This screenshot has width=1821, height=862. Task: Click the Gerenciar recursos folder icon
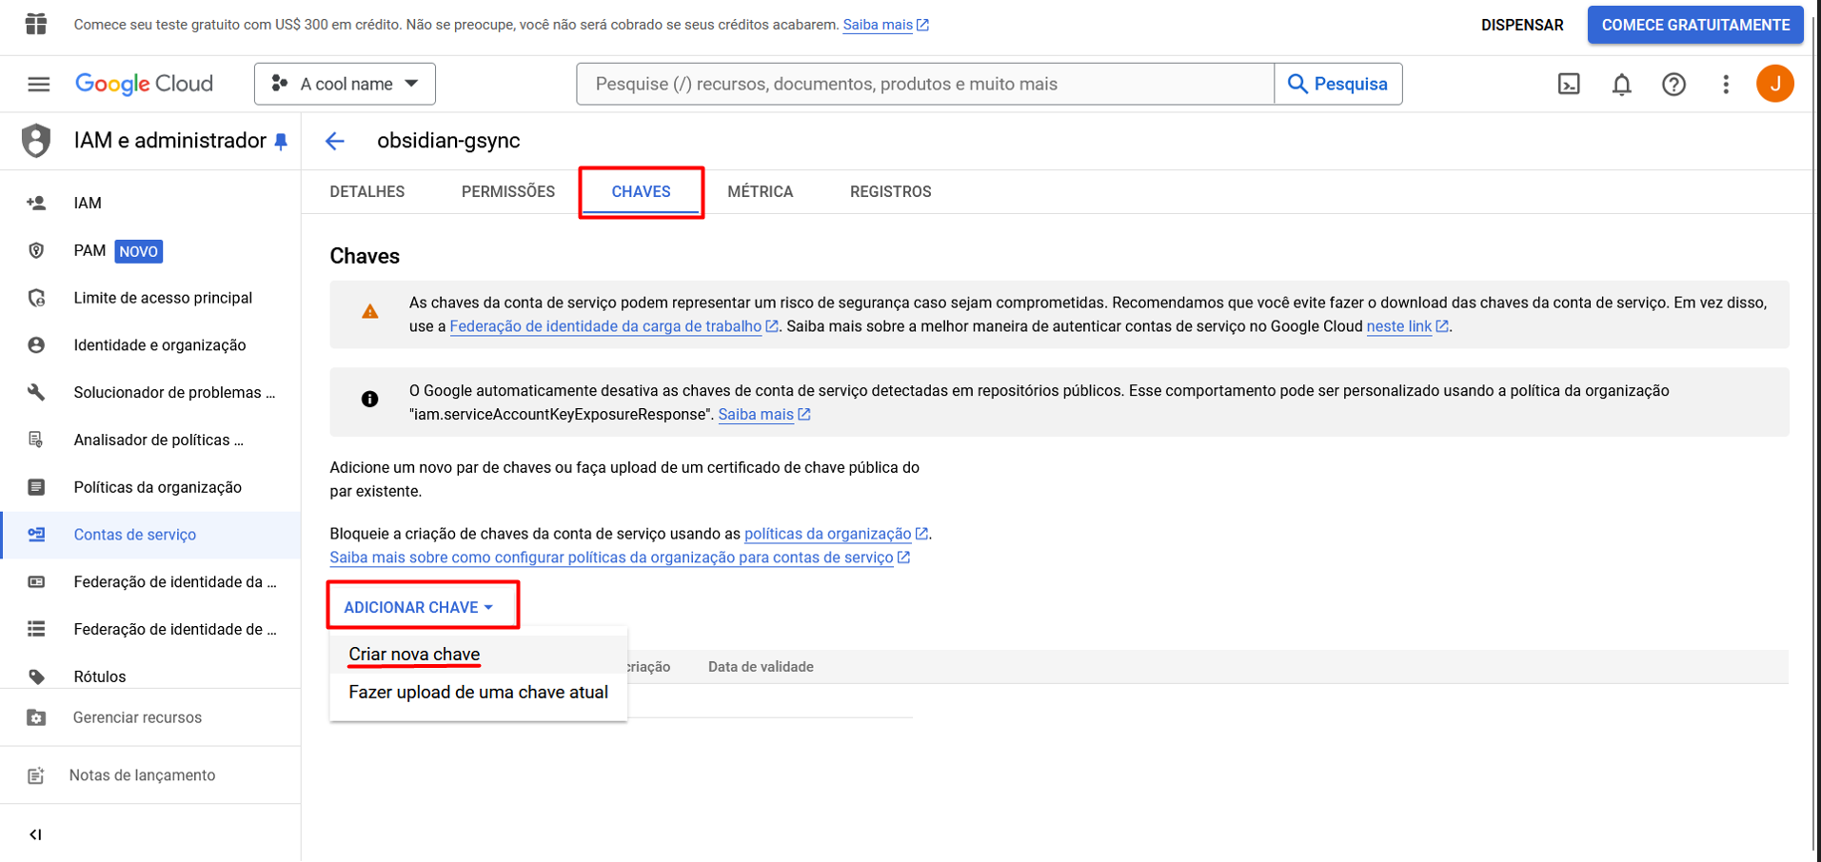pos(36,717)
